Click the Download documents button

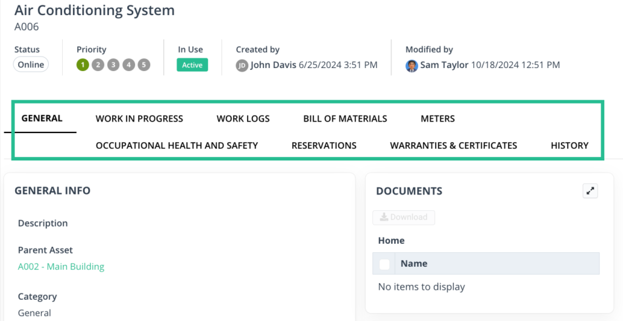click(403, 217)
